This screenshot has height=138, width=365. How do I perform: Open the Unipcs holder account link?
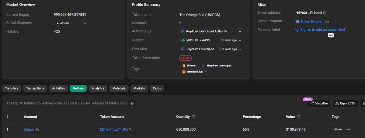coord(29,130)
